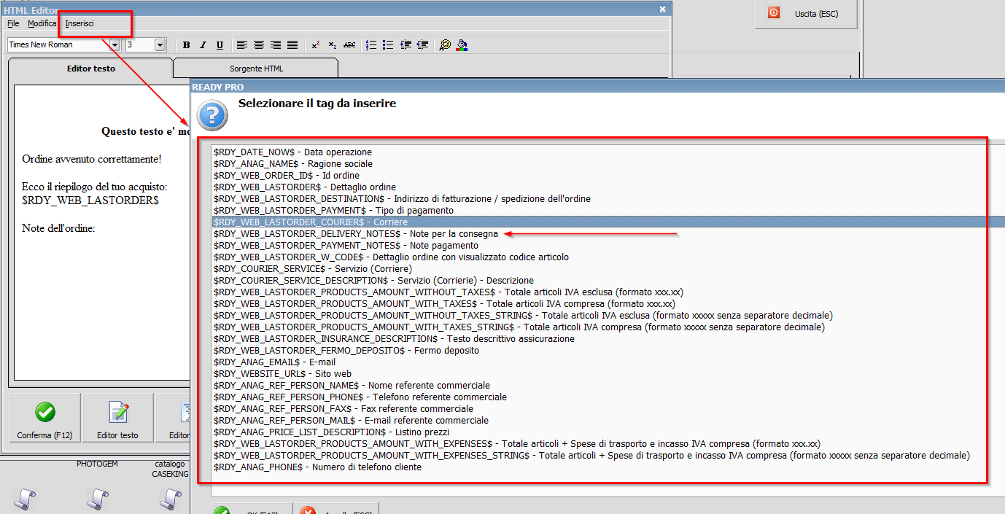This screenshot has width=1005, height=514.
Task: Click the 'Ordine avvenuto correttamente!' line
Action: point(92,159)
